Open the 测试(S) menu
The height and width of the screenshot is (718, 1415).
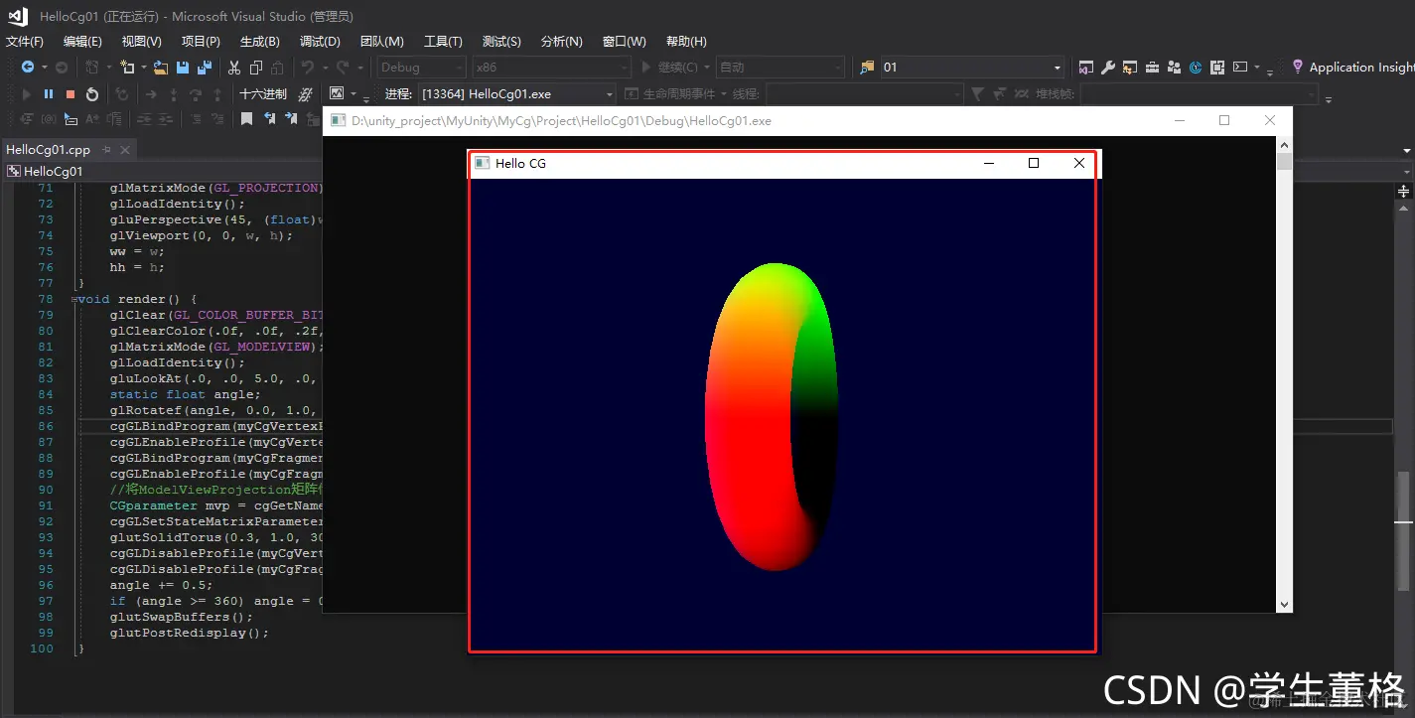coord(501,42)
